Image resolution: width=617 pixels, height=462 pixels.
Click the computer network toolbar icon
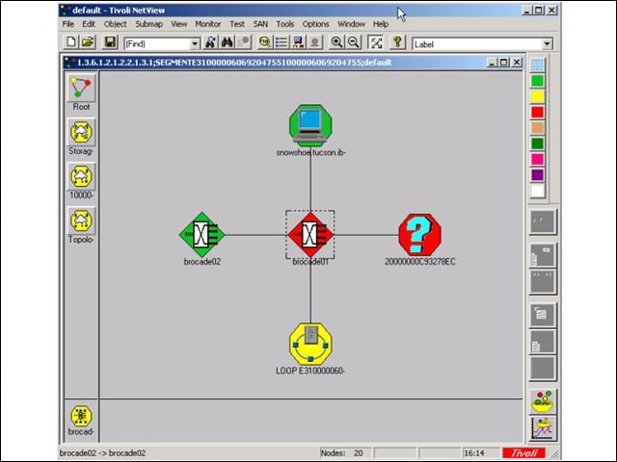coord(298,42)
